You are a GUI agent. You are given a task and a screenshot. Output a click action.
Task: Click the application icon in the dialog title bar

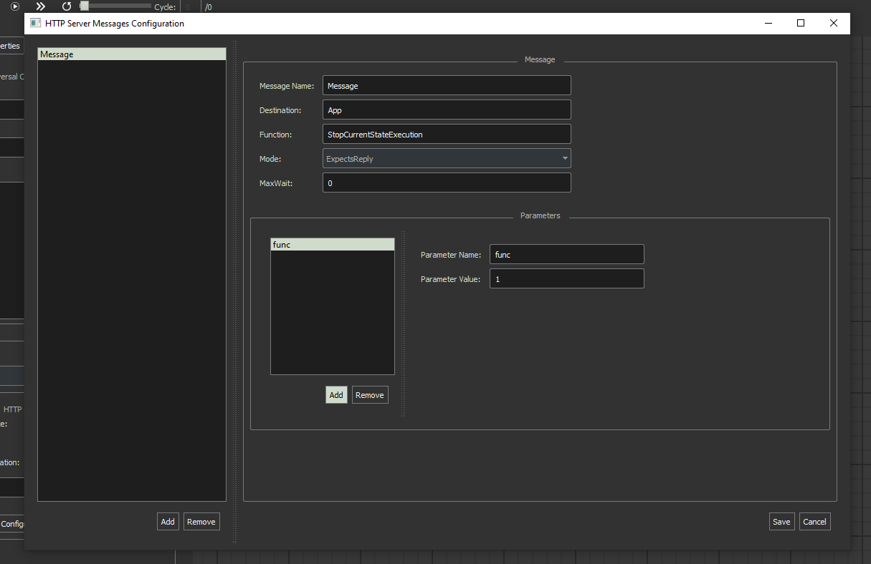[34, 23]
